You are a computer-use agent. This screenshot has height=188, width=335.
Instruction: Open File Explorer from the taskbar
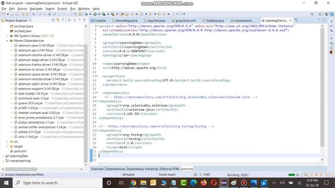tap(143, 183)
